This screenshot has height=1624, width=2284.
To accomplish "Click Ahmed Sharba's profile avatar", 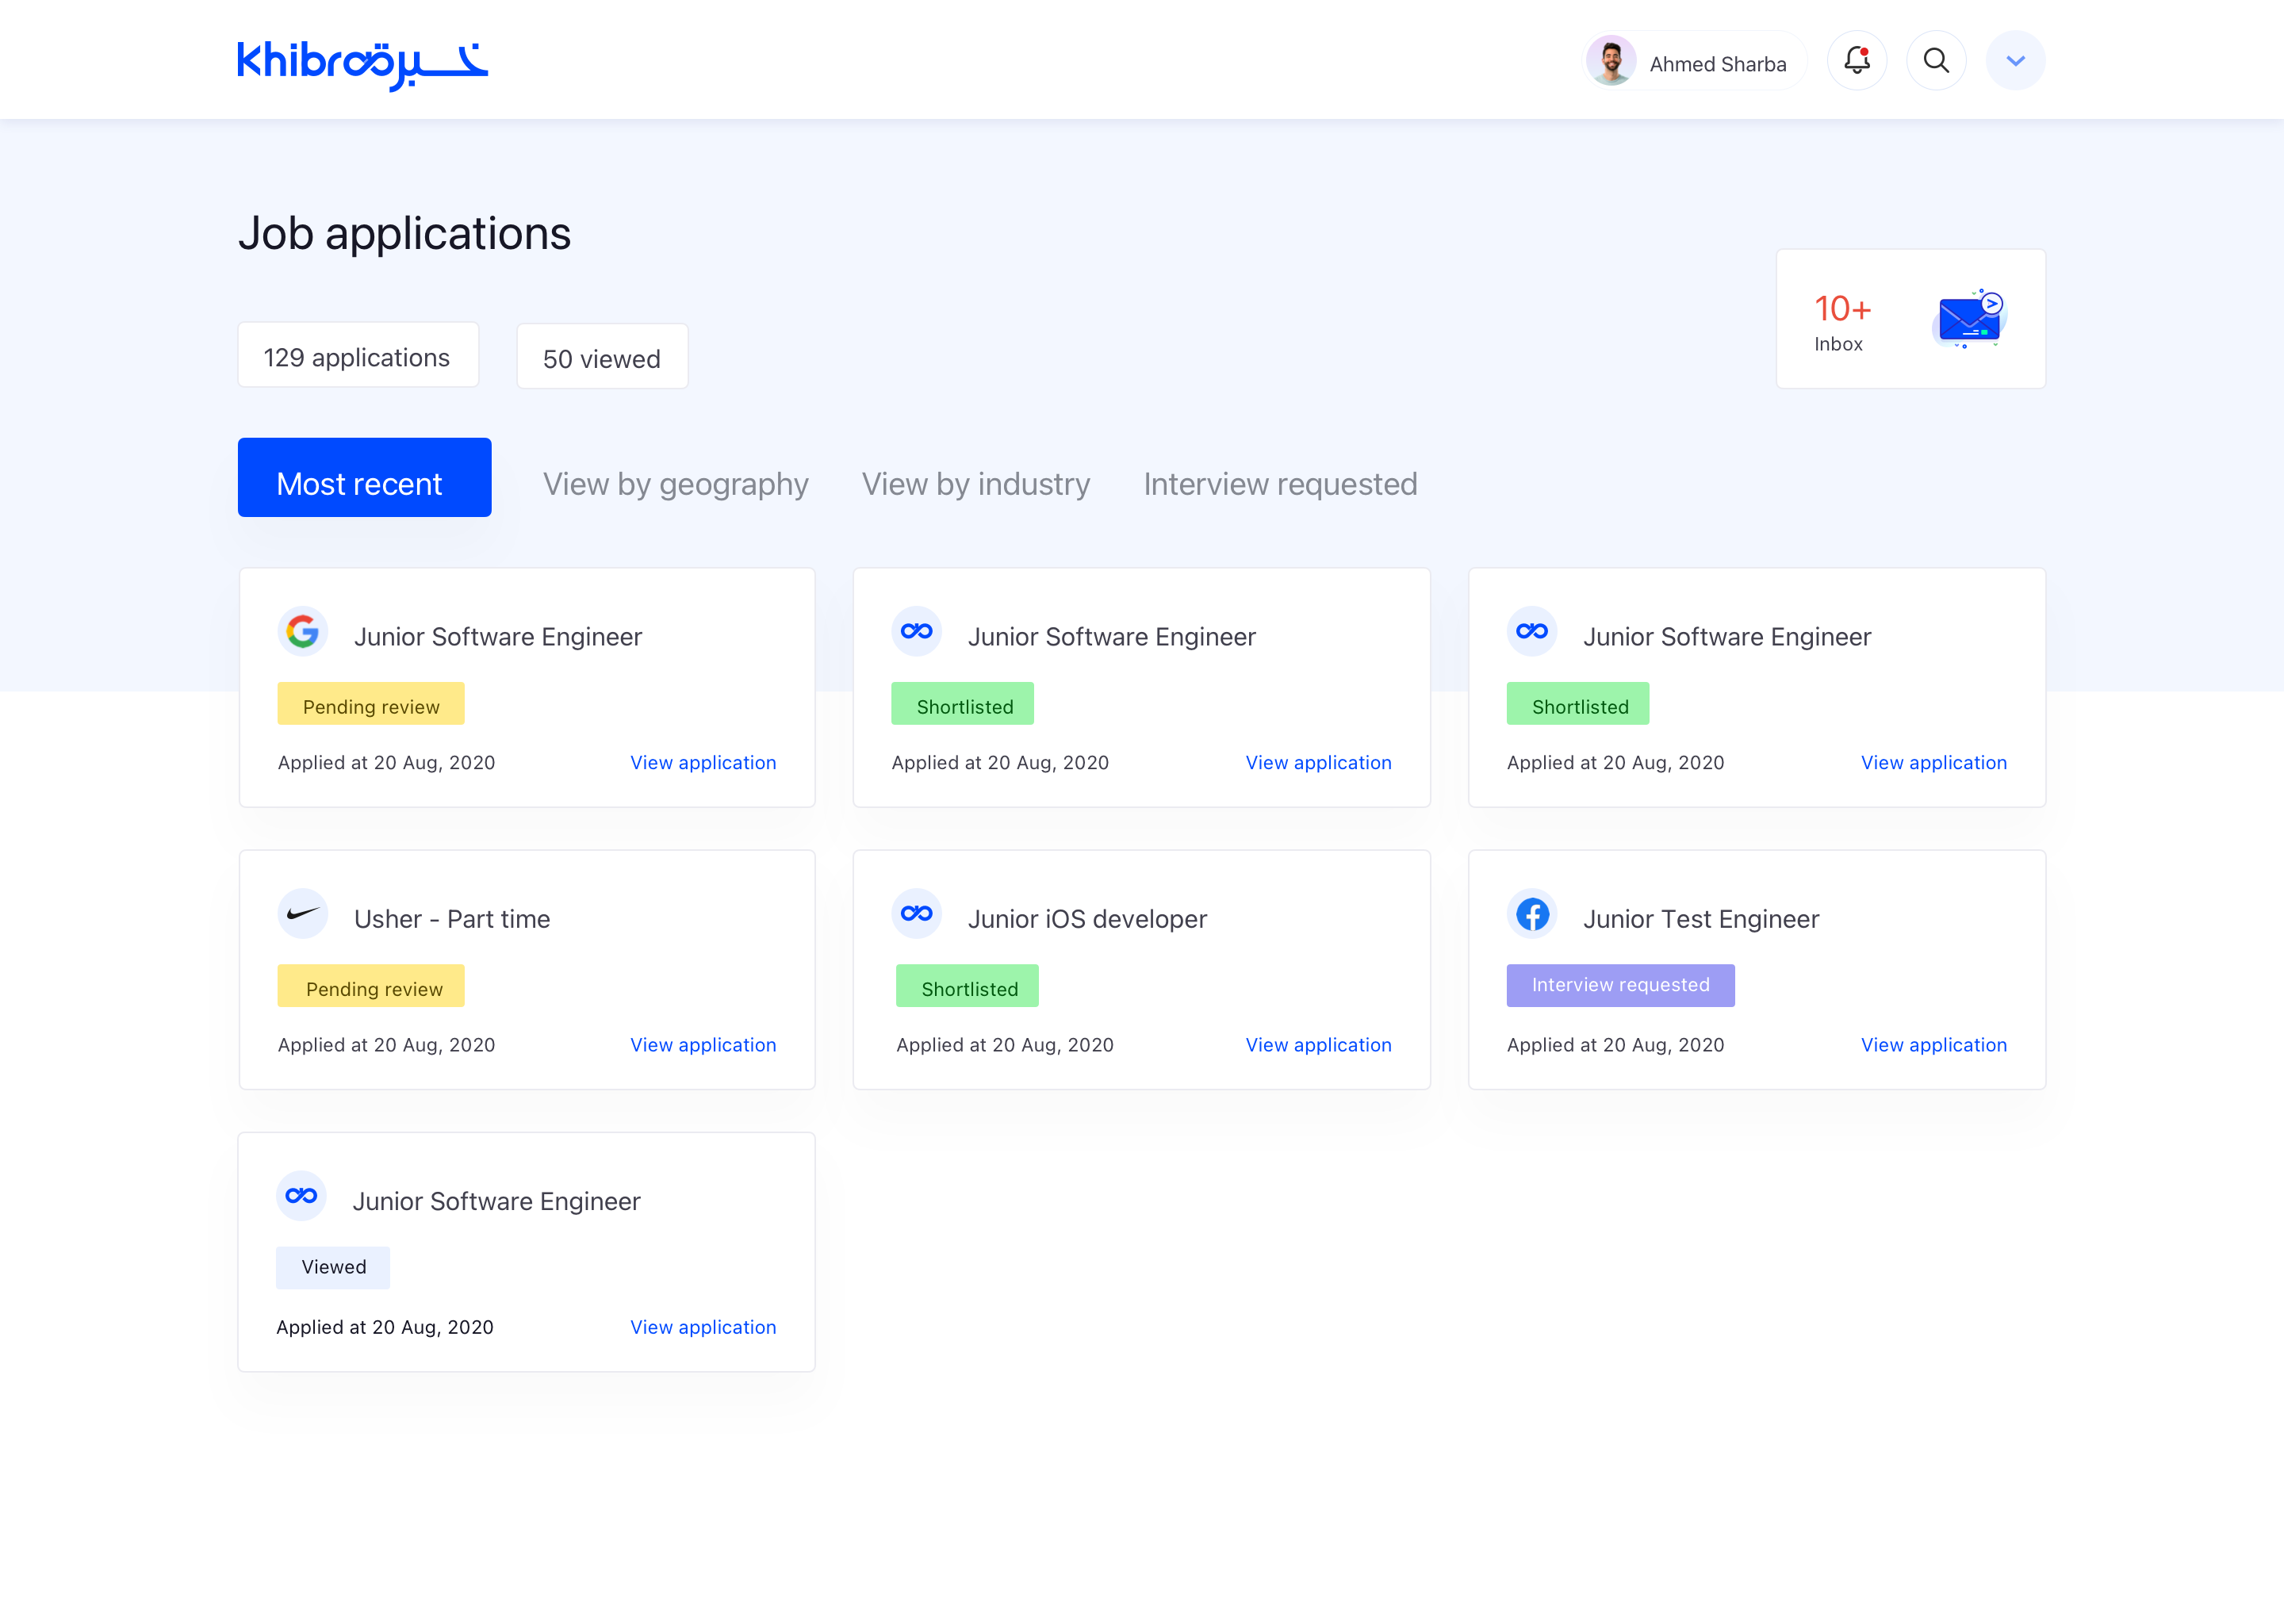I will [1611, 62].
